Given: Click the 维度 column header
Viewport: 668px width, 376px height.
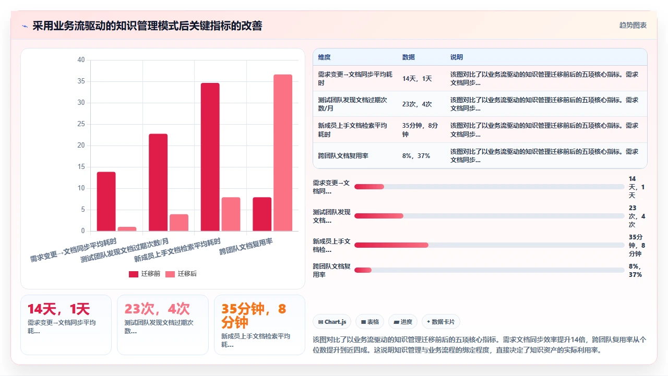Looking at the screenshot, I should point(325,57).
